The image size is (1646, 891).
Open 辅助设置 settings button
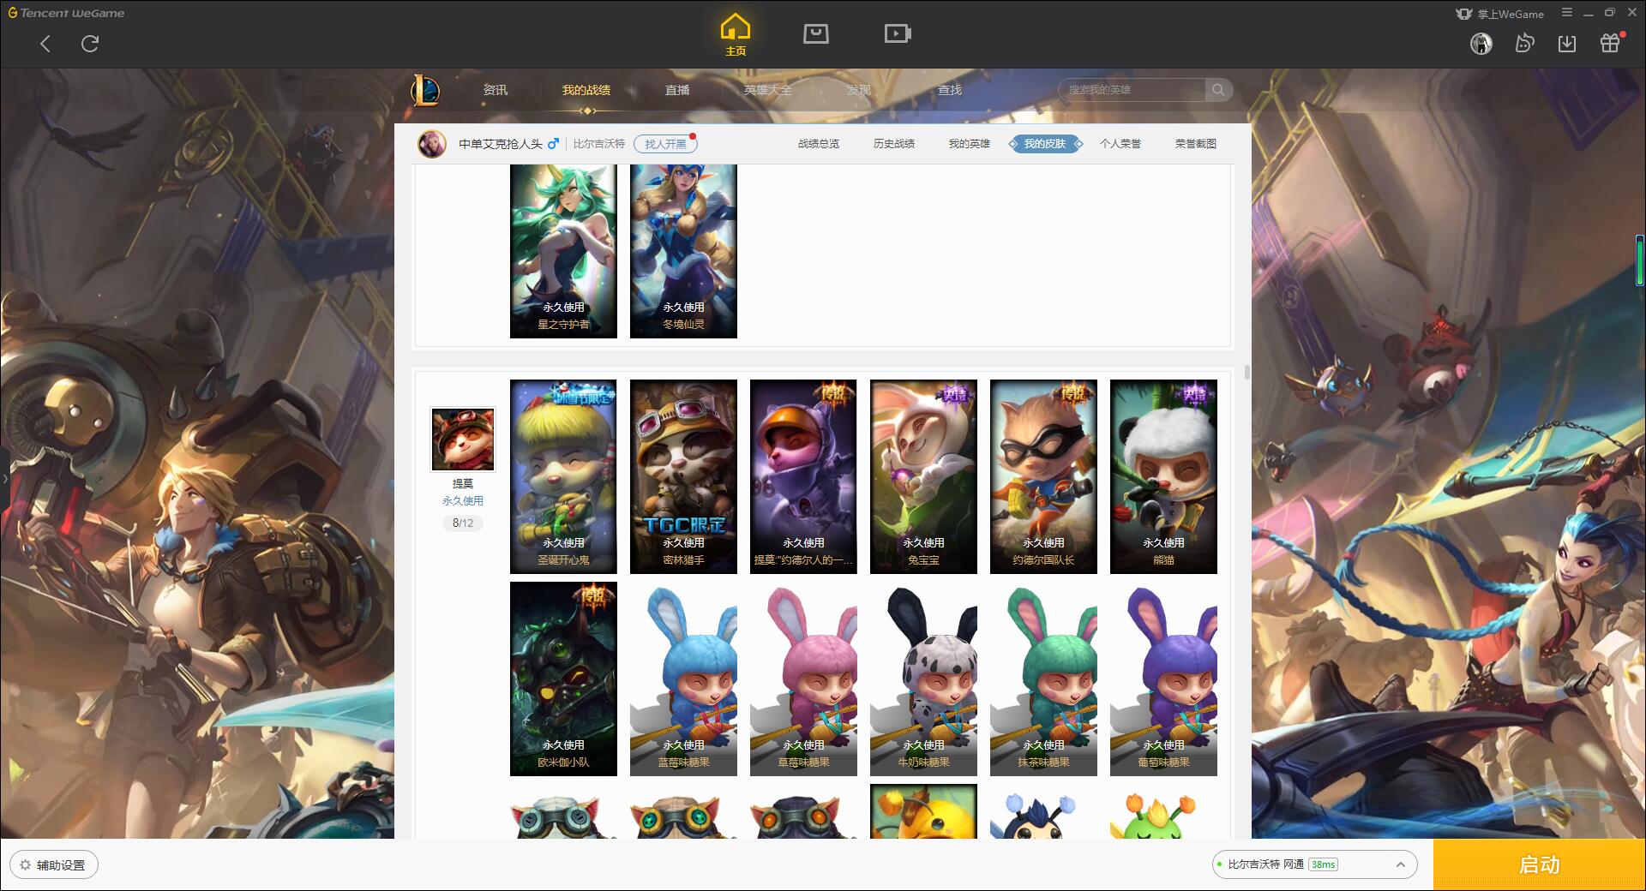tap(54, 865)
